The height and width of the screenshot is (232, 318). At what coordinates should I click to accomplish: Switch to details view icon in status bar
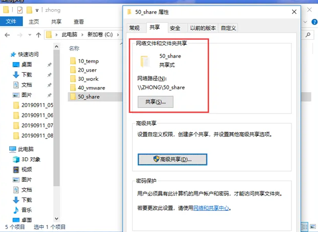pos(304,226)
